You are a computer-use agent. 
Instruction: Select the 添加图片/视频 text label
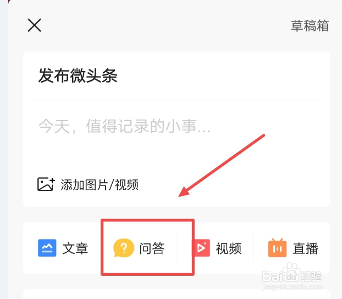[100, 185]
